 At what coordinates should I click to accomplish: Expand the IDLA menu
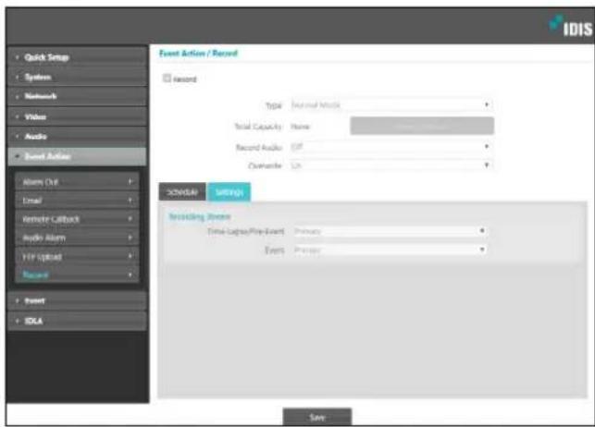pyautogui.click(x=78, y=321)
